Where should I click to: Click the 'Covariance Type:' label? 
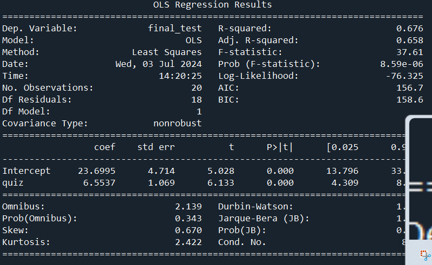tap(45, 124)
